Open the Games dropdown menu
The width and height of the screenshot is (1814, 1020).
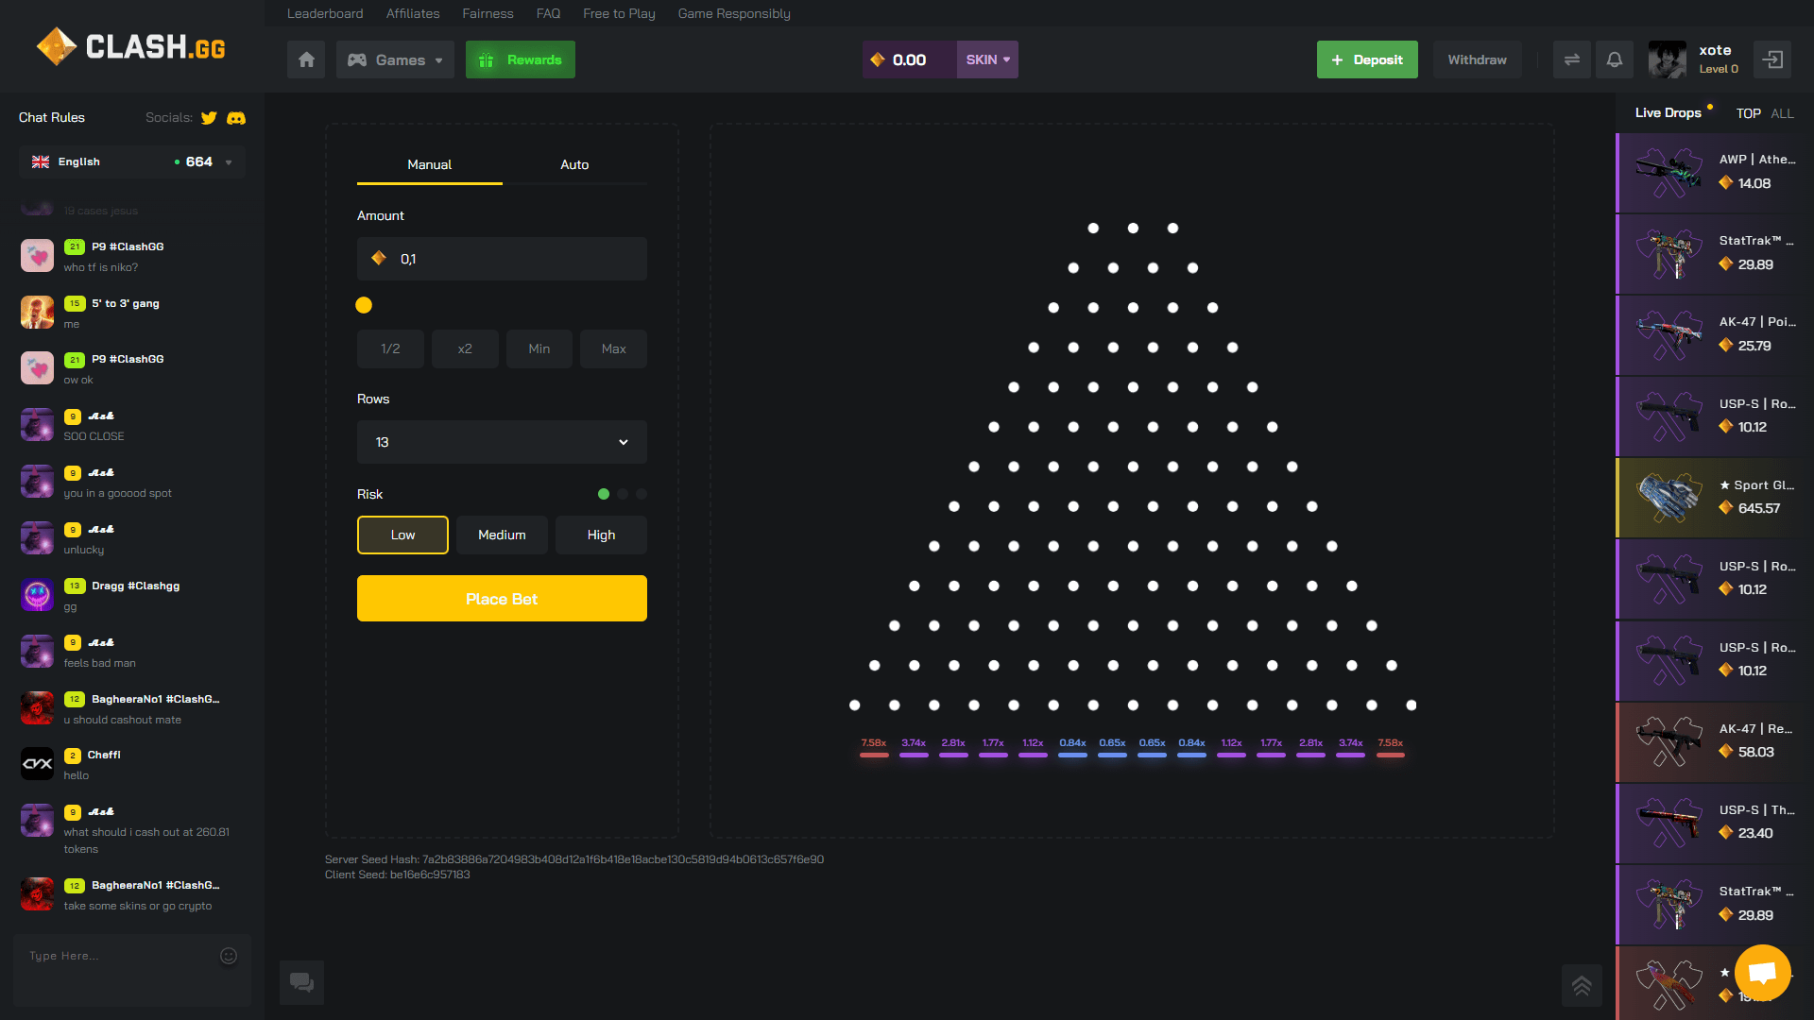(x=395, y=59)
